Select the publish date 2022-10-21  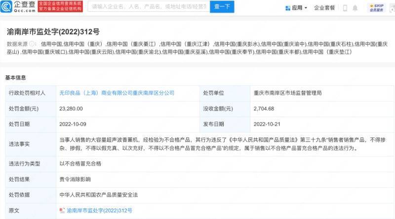pos(267,124)
